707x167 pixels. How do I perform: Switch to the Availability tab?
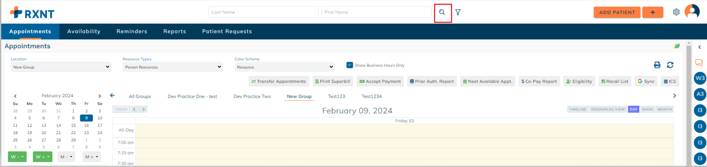click(x=84, y=31)
